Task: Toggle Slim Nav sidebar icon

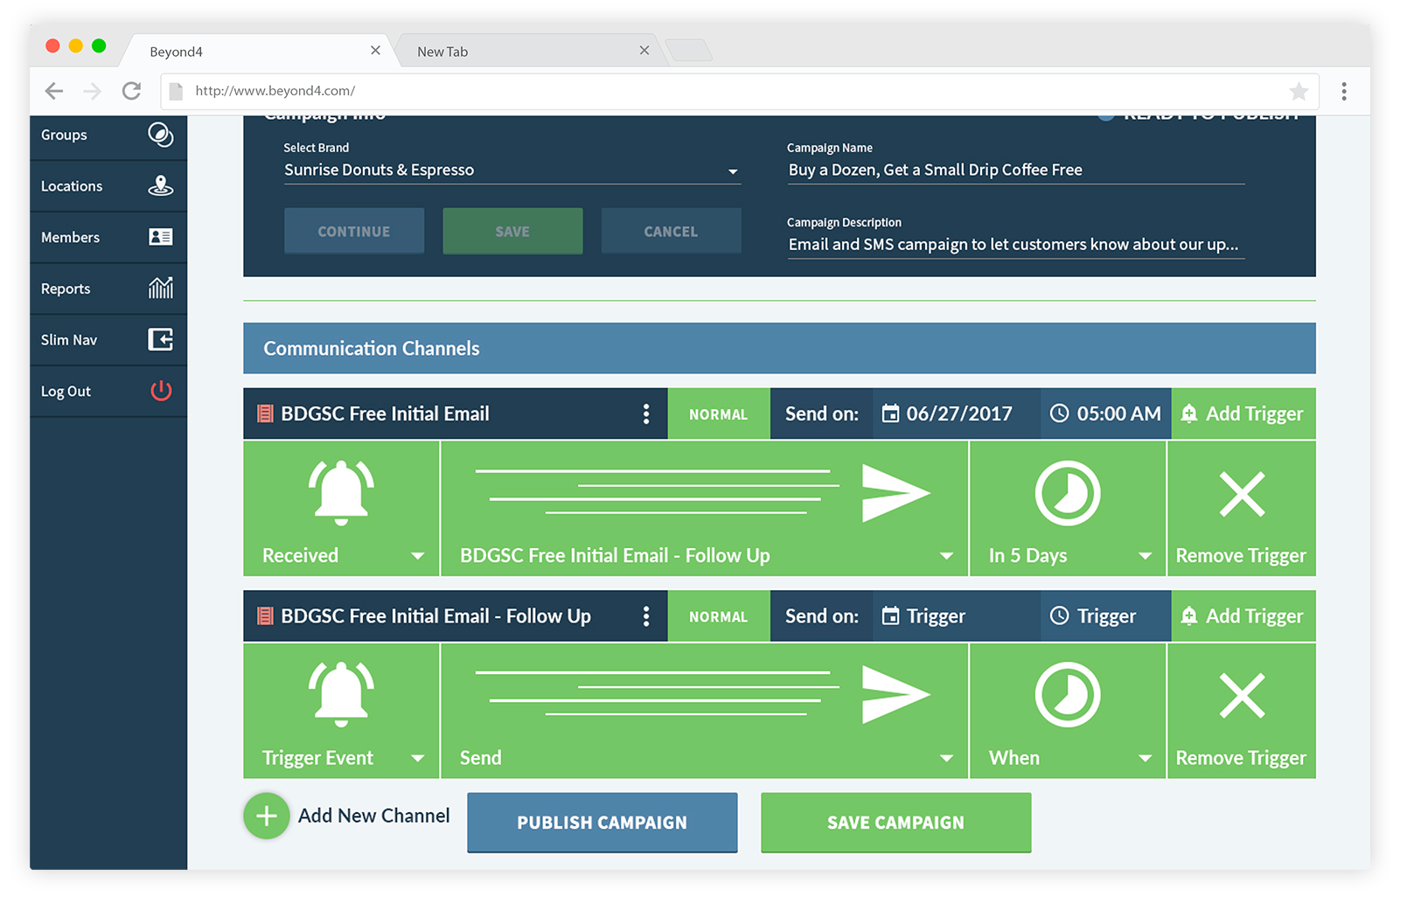Action: (x=160, y=339)
